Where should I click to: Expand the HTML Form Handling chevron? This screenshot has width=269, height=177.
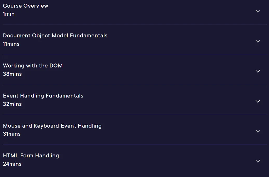(x=258, y=161)
